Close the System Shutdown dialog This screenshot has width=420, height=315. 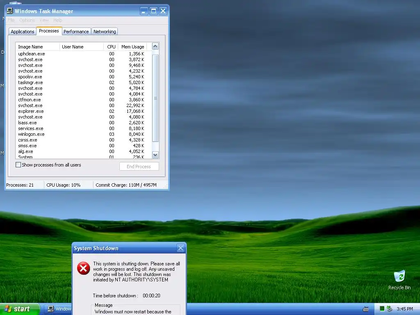pos(181,248)
